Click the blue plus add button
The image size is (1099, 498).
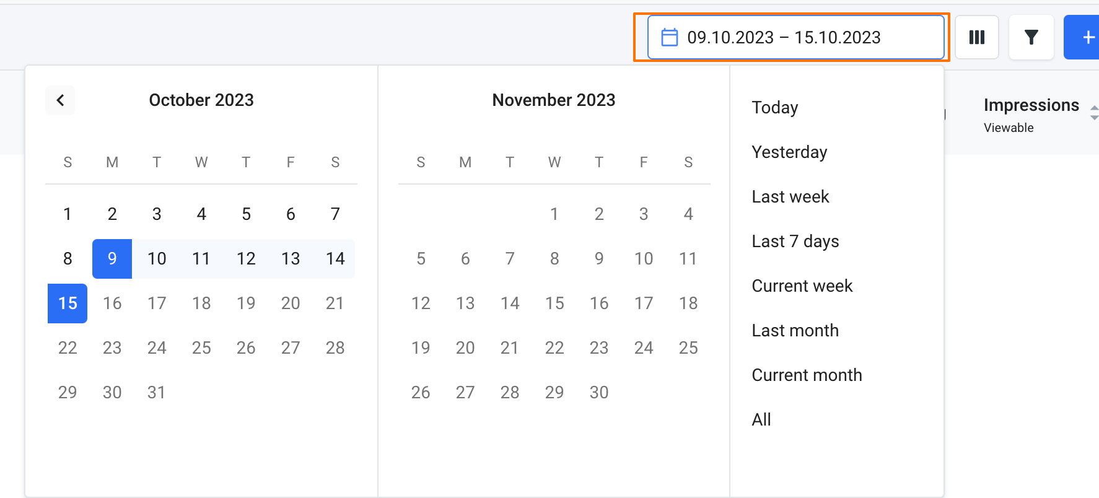click(1085, 37)
